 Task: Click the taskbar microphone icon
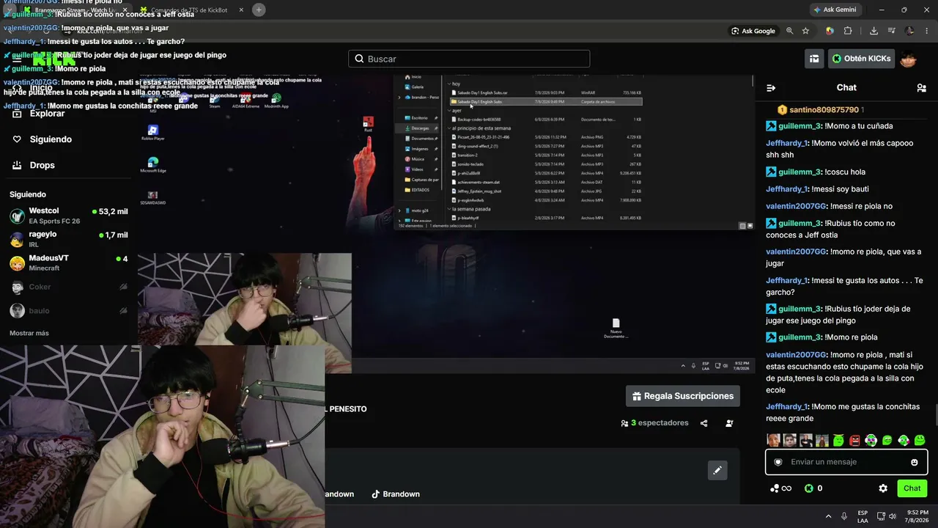tap(844, 516)
